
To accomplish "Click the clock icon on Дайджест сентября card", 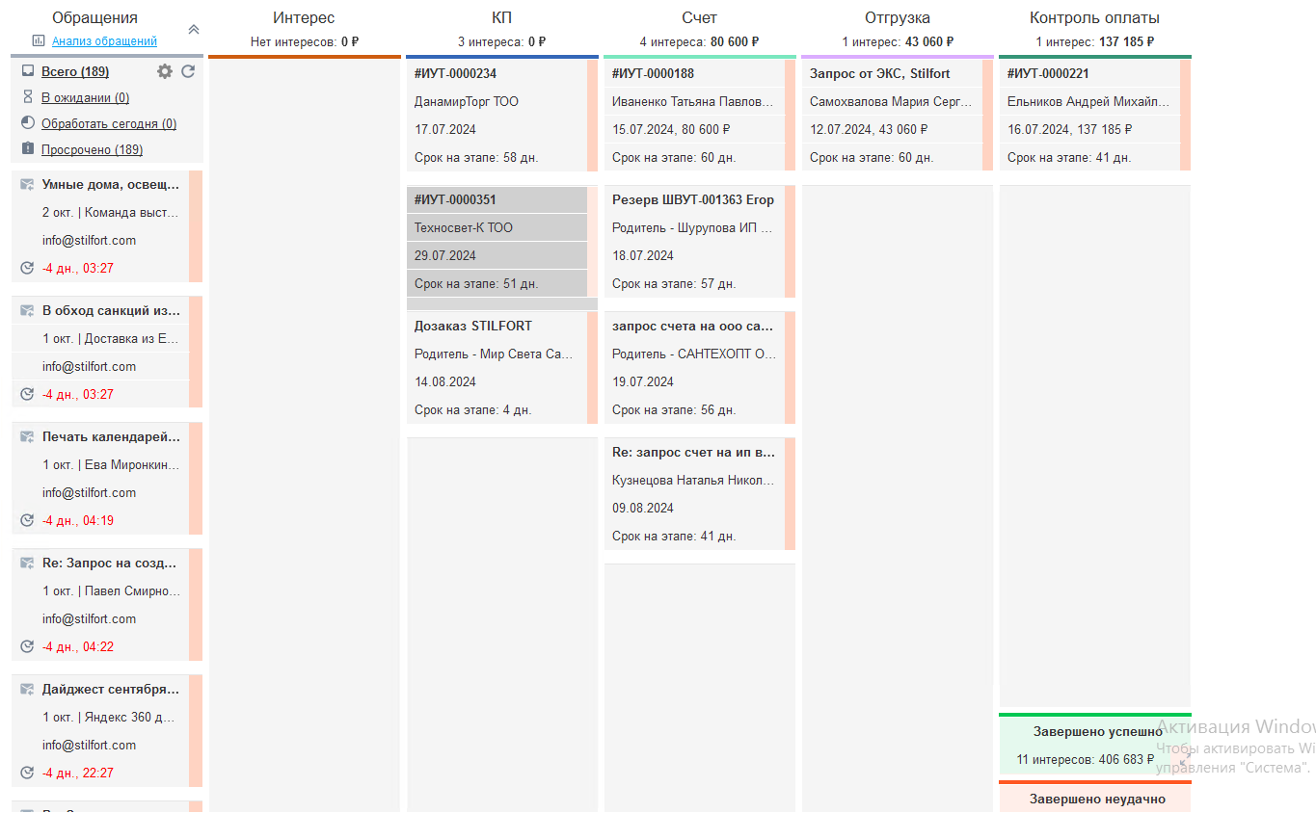I will [27, 773].
